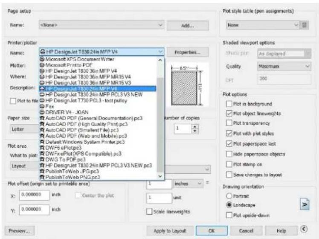
Task: Pick HP DesignJet T730 PCL3 test pulley
Action: tap(99, 101)
